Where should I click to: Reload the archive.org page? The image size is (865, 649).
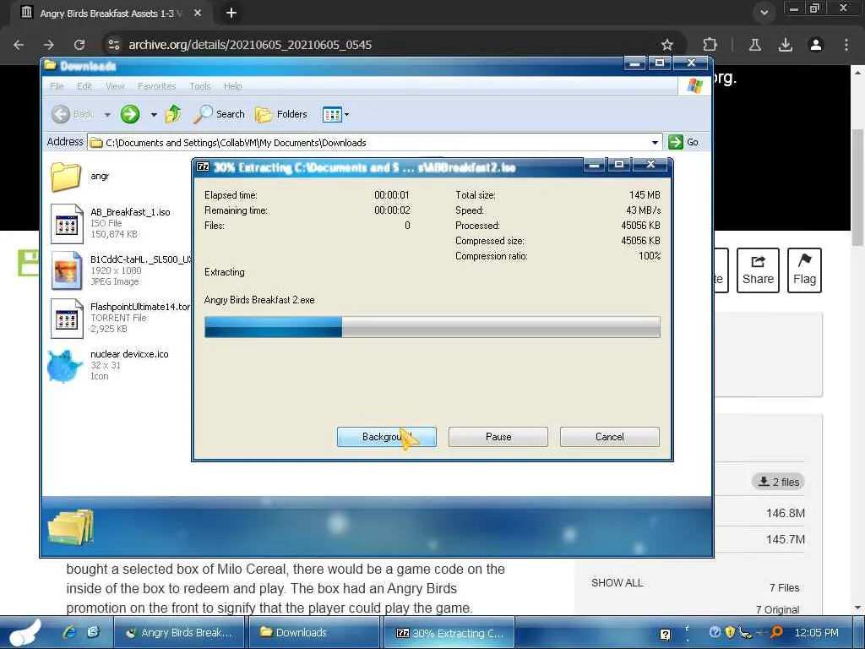click(x=79, y=45)
